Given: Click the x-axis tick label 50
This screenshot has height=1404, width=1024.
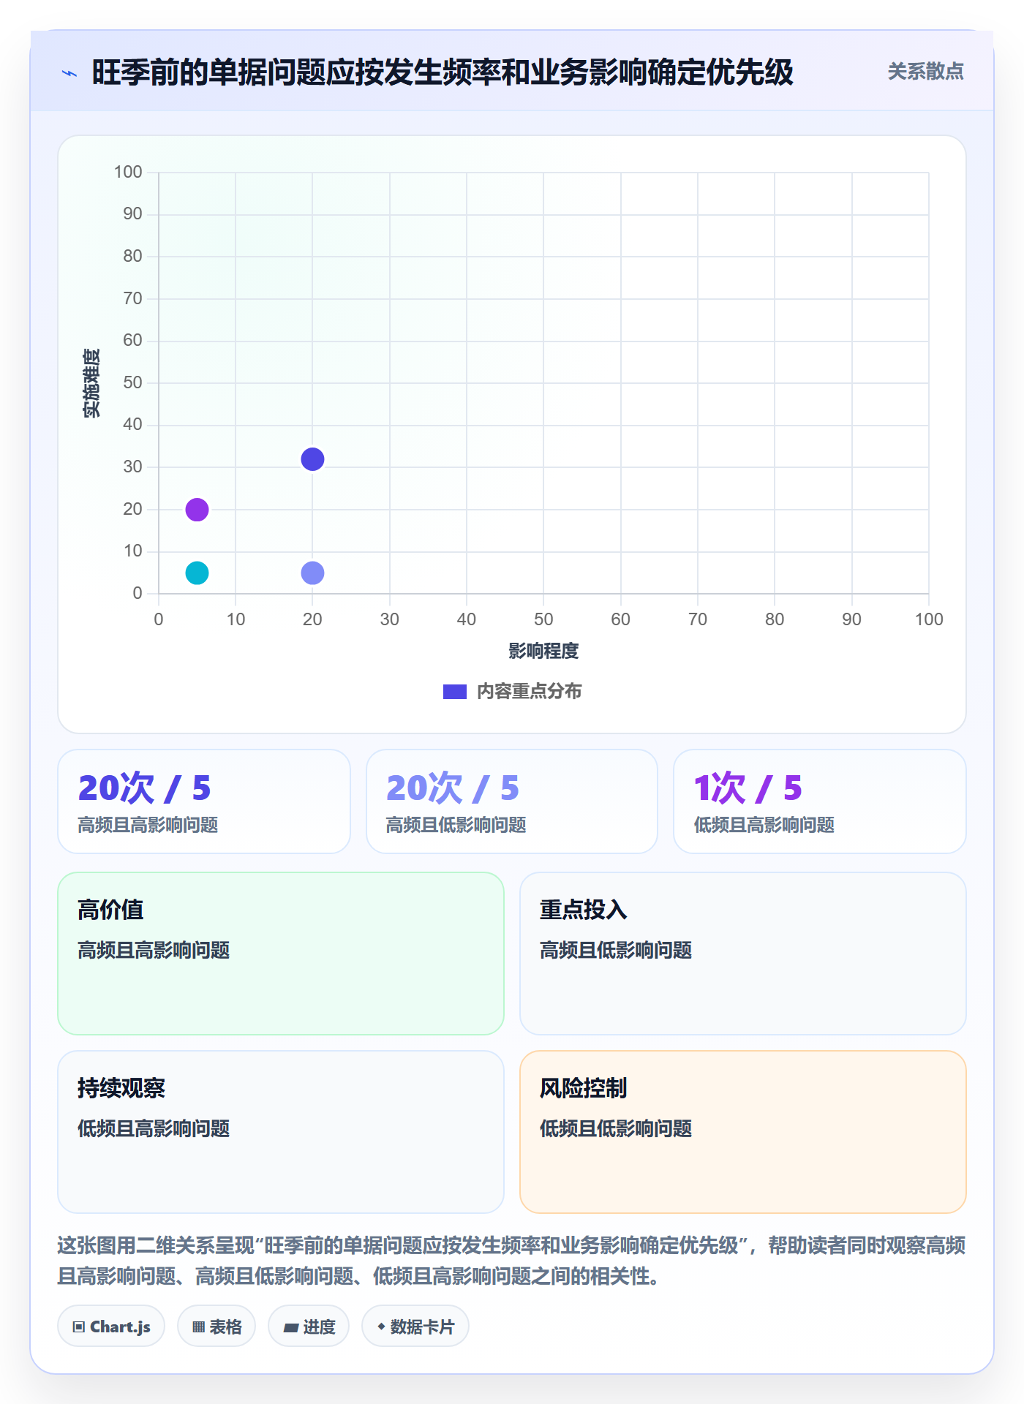Looking at the screenshot, I should 543,619.
